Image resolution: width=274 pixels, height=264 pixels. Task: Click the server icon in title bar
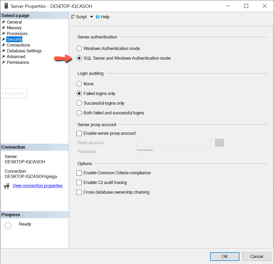6,6
